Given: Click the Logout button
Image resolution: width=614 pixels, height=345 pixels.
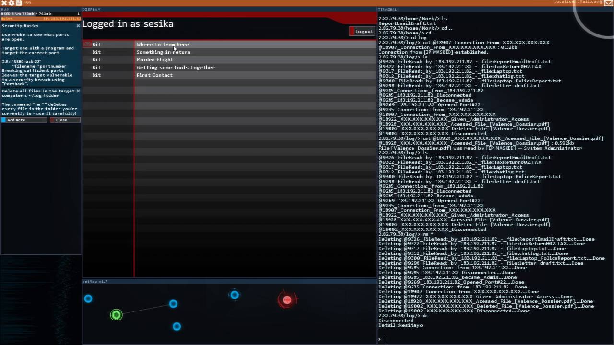Looking at the screenshot, I should 362,31.
